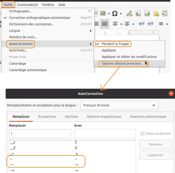Click the Insert Field icon with green plus
175x173 pixels.
click(103, 13)
